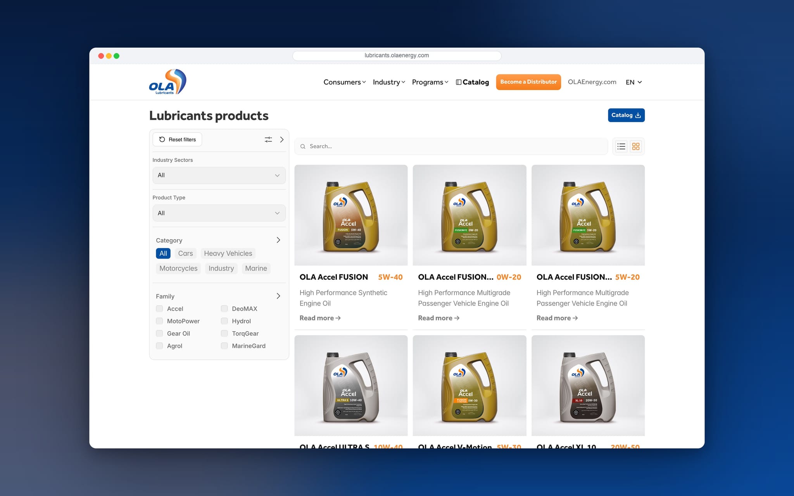Image resolution: width=794 pixels, height=496 pixels.
Task: Click the search magnifier icon
Action: 303,146
